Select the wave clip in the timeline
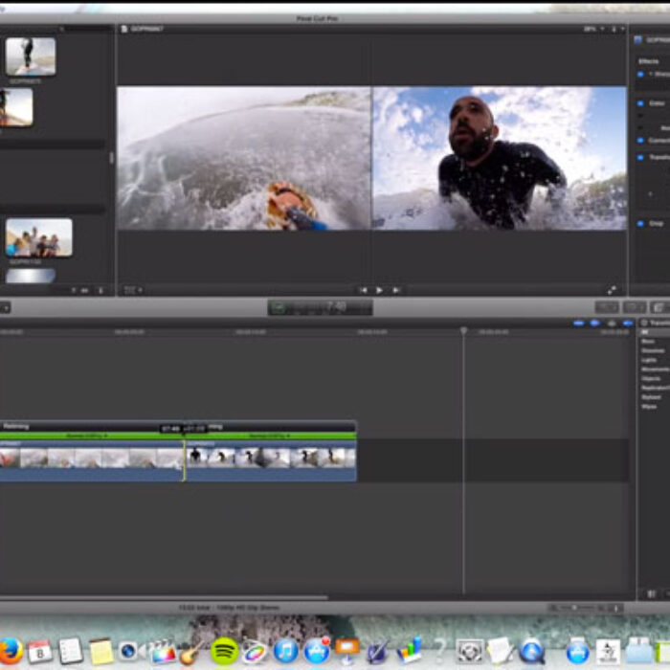 tap(92, 461)
